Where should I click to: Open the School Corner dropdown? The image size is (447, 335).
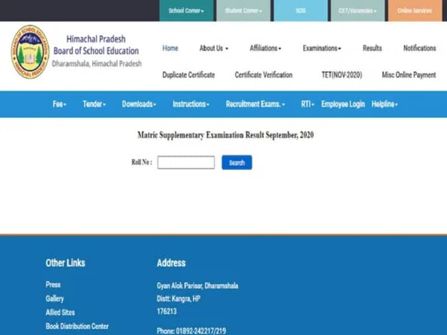[186, 11]
